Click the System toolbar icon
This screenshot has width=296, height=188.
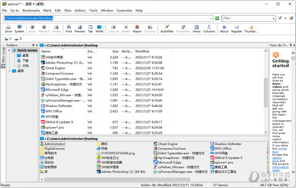(x=19, y=29)
